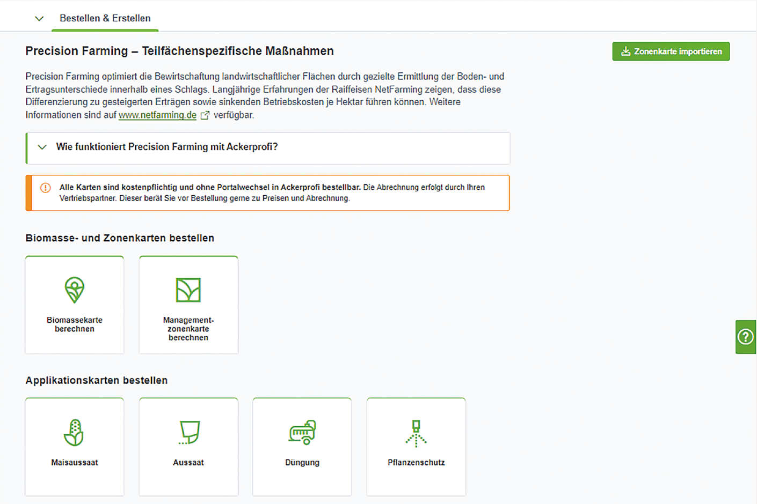Image resolution: width=757 pixels, height=504 pixels.
Task: Select the Managementzonenkarte berechnen label
Action: click(188, 329)
